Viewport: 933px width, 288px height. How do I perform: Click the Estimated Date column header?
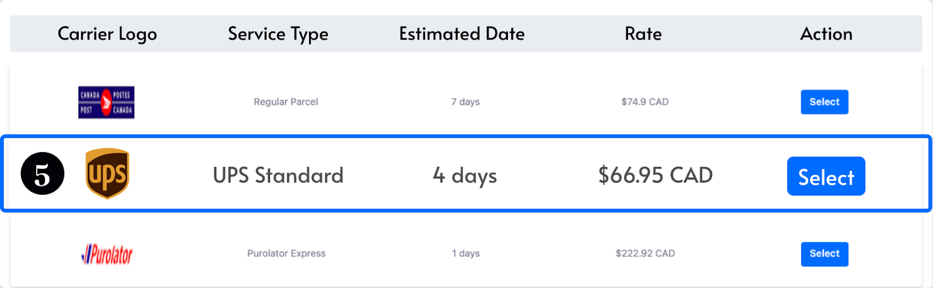pos(462,34)
